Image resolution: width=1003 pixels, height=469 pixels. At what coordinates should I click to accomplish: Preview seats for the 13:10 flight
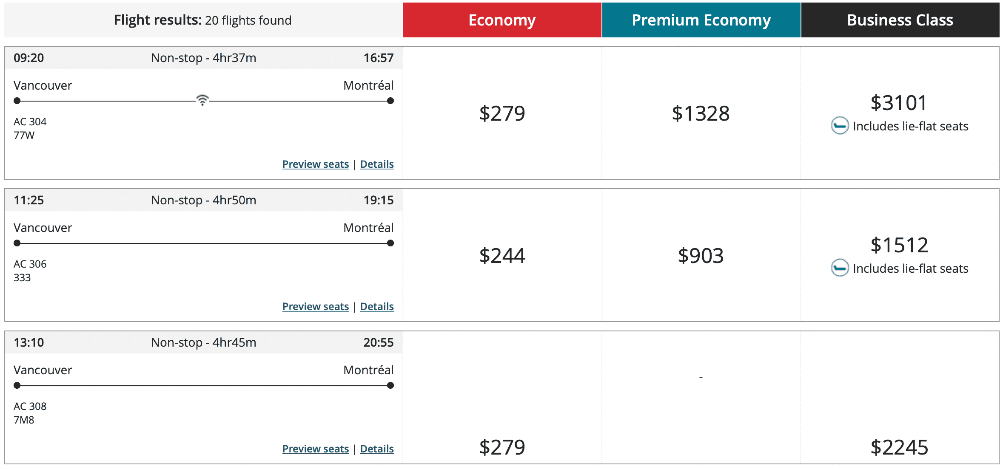click(x=315, y=449)
